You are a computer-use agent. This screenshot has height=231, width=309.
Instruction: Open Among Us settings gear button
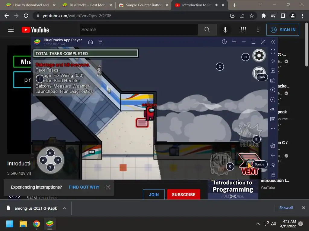(x=259, y=56)
